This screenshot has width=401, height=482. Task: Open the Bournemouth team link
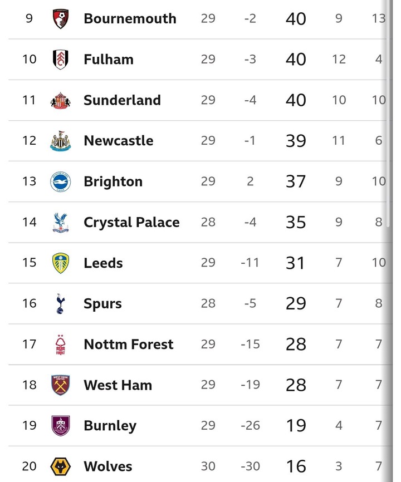(x=130, y=18)
